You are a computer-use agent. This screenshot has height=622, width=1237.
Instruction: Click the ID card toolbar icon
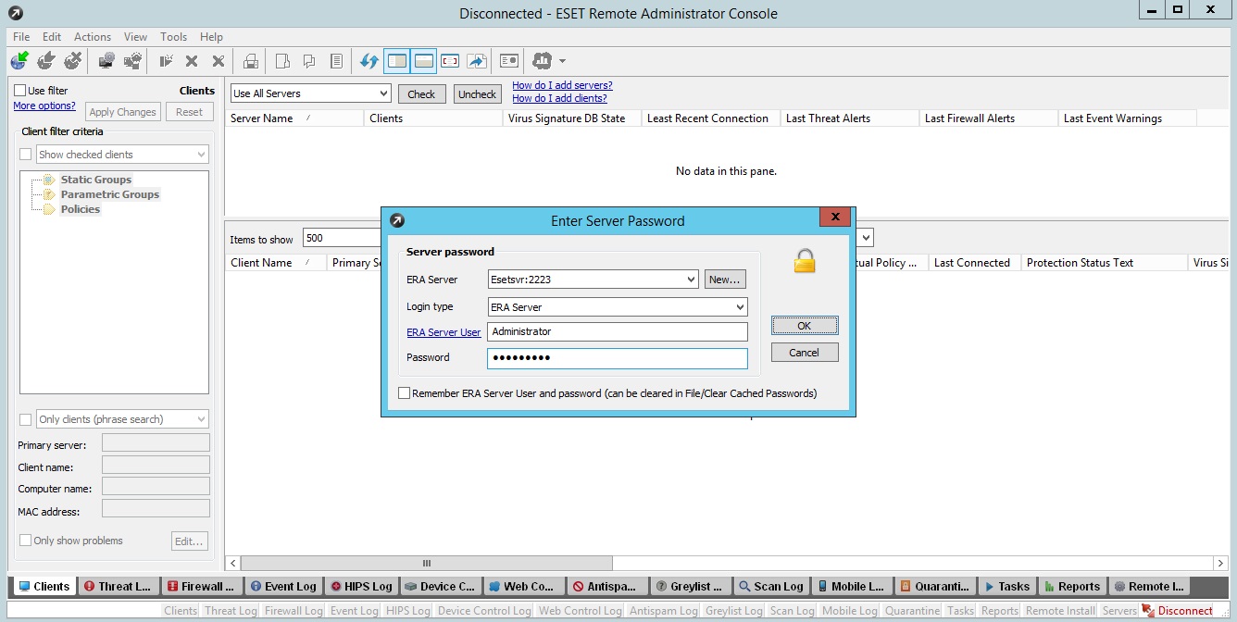tap(509, 61)
